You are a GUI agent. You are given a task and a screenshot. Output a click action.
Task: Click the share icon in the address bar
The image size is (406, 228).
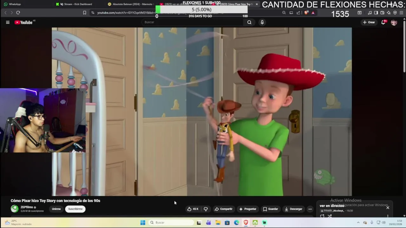coord(298,13)
